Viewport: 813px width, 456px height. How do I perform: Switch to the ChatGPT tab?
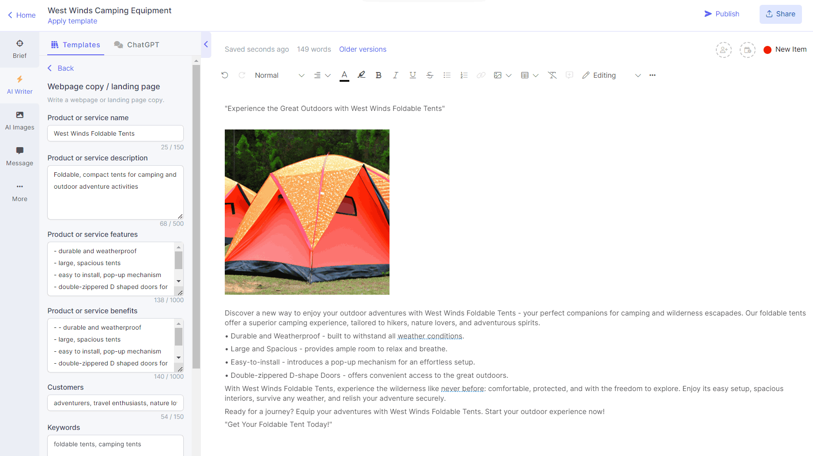pos(136,45)
